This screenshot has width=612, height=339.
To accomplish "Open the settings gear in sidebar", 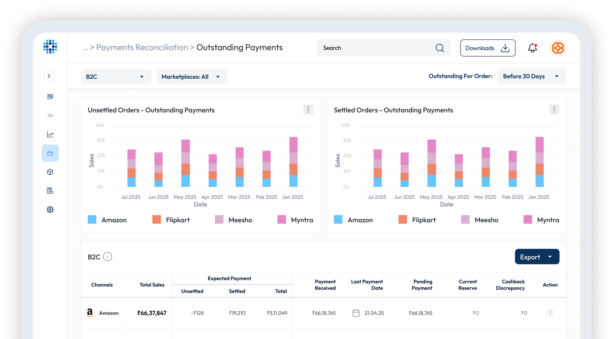I will pyautogui.click(x=50, y=209).
